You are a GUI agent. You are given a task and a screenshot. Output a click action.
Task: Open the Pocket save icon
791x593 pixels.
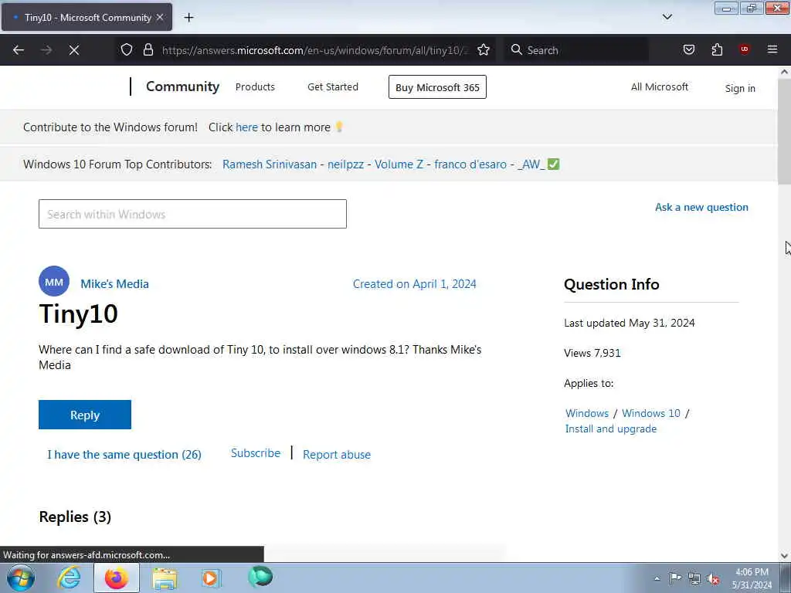pyautogui.click(x=689, y=49)
